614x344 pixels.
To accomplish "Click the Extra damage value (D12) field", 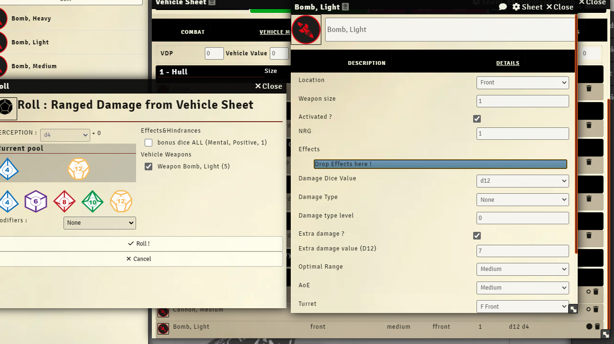I will click(x=522, y=251).
